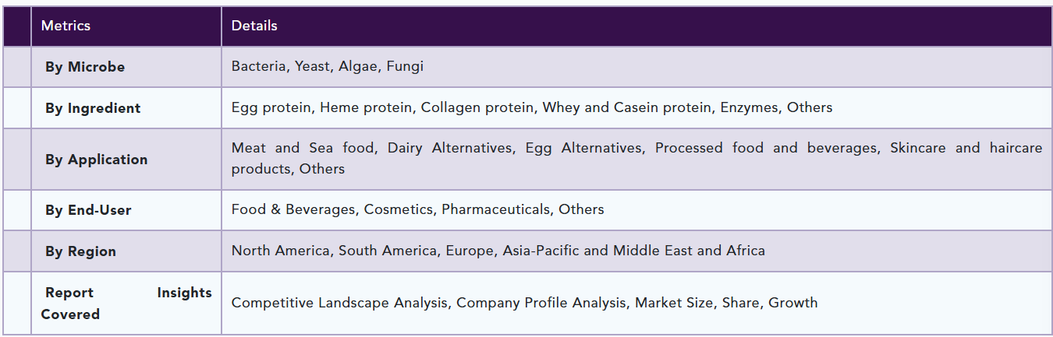
Task: Click the By Application row label
Action: (x=96, y=160)
